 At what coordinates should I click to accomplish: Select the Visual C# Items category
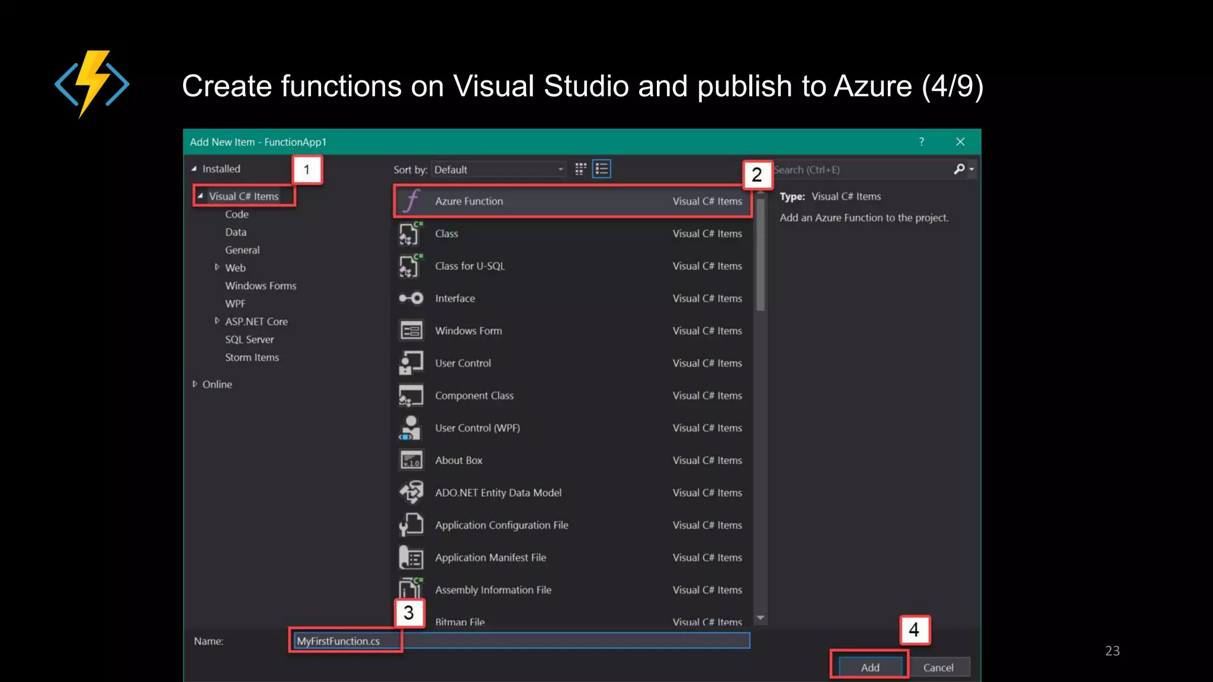pos(243,196)
